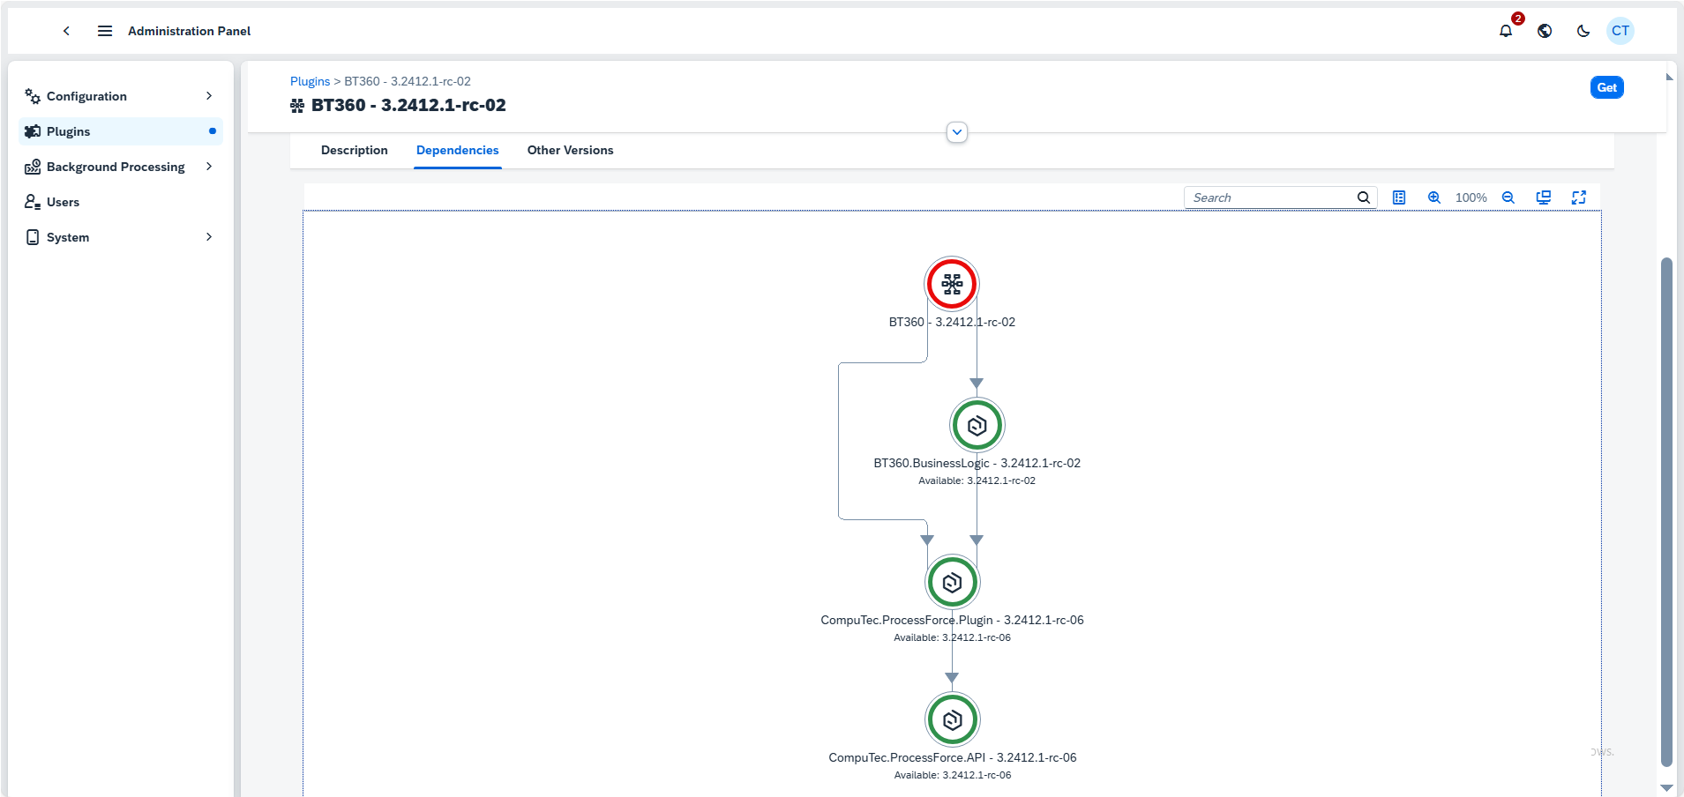Click the fit-to-viewport graph icon
Screen dimensions: 1684x797
(x=1544, y=197)
